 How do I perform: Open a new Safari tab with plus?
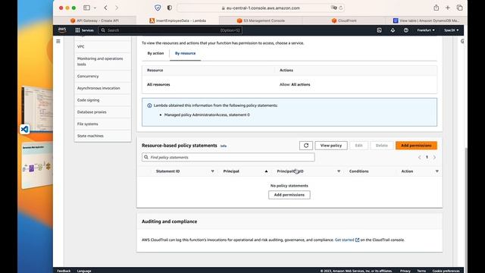coord(448,8)
